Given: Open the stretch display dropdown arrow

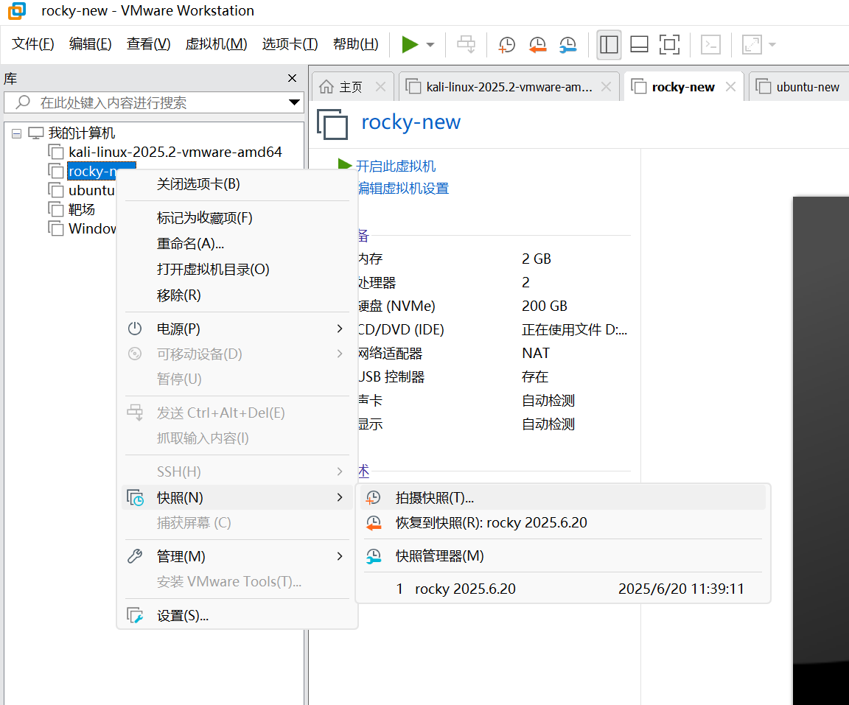Looking at the screenshot, I should click(x=772, y=45).
